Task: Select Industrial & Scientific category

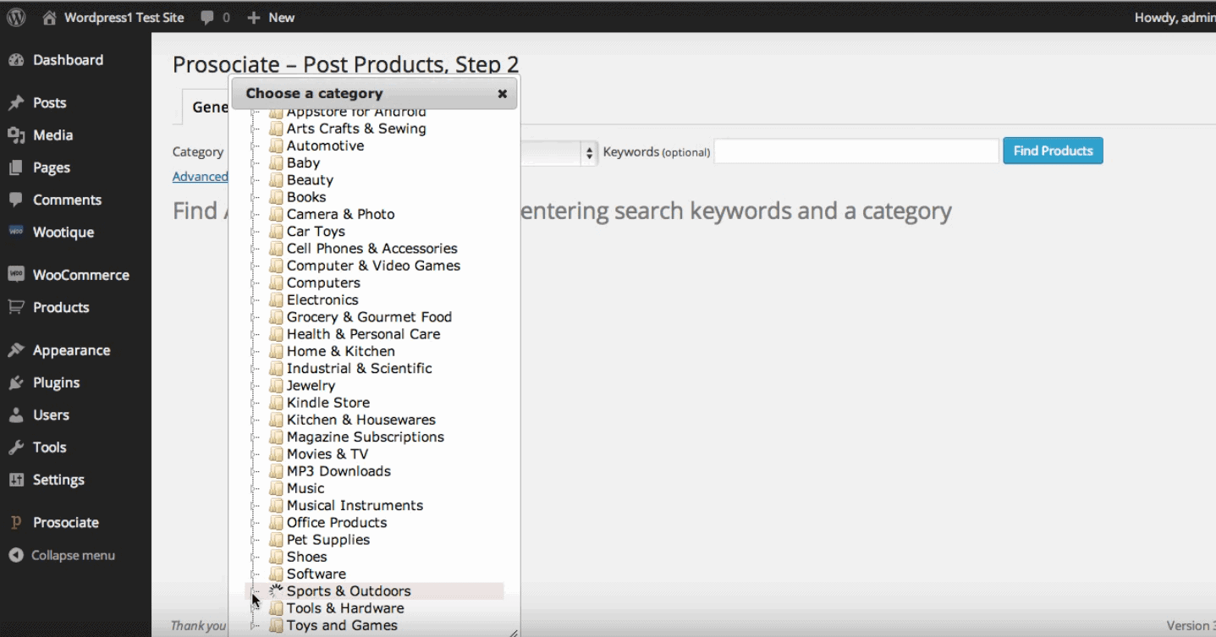Action: (x=359, y=369)
